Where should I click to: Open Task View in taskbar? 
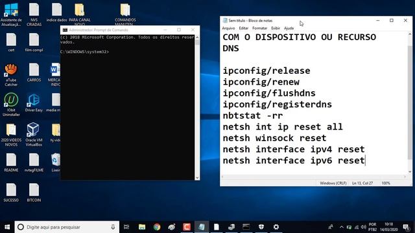pos(126,227)
